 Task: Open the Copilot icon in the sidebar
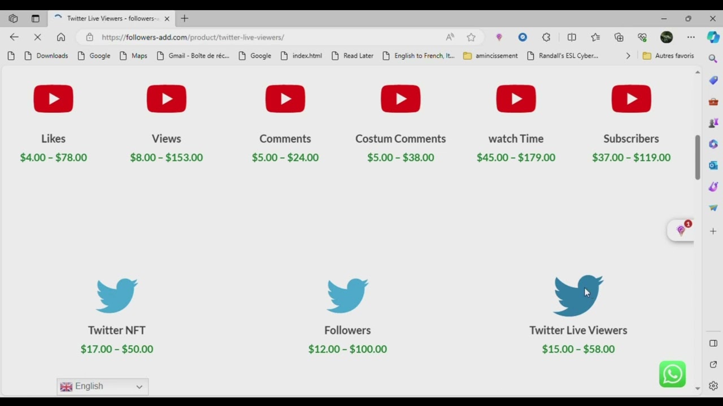[713, 37]
